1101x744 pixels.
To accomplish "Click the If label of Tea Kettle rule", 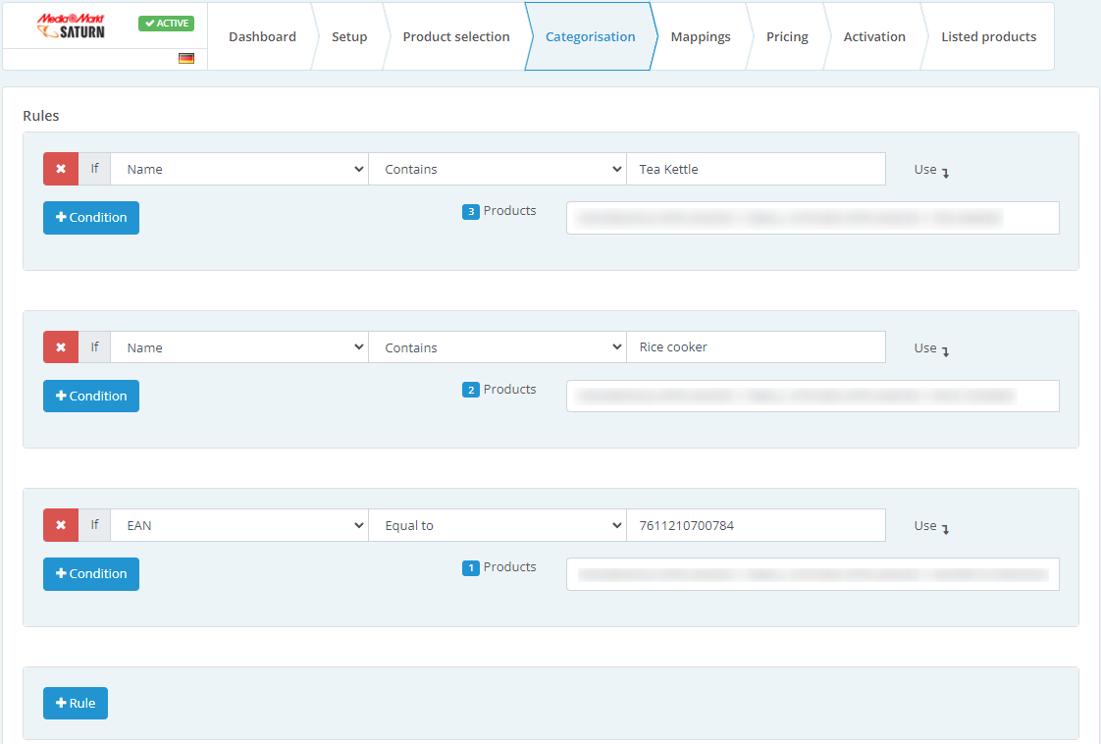I will click(95, 170).
